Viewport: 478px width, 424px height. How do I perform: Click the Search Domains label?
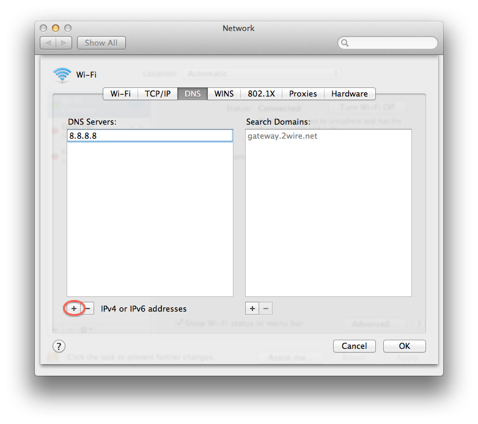point(278,122)
